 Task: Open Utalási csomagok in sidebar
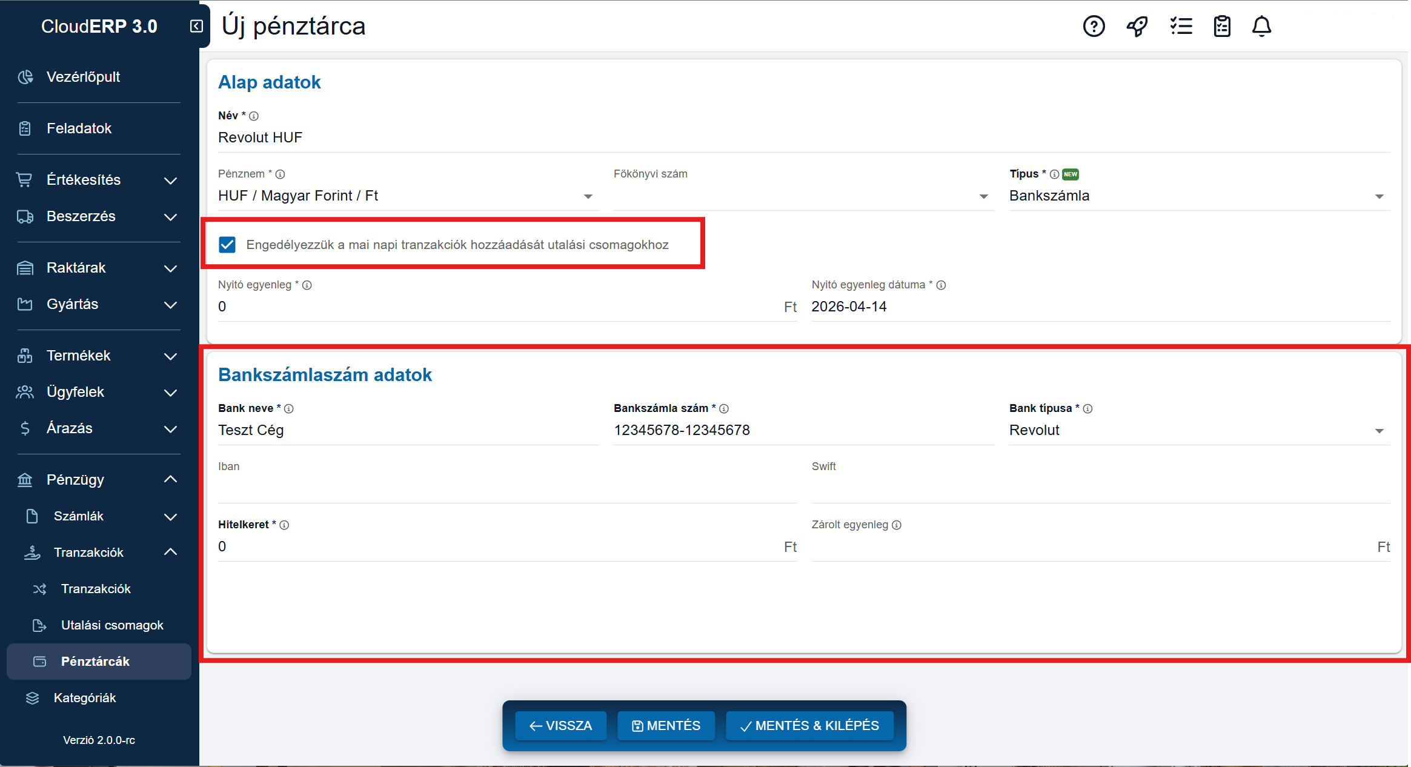[x=112, y=625]
